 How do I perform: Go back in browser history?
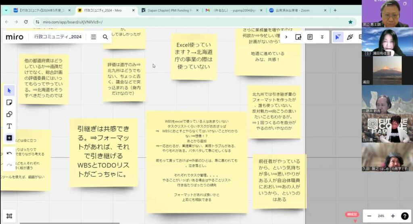click(7, 22)
